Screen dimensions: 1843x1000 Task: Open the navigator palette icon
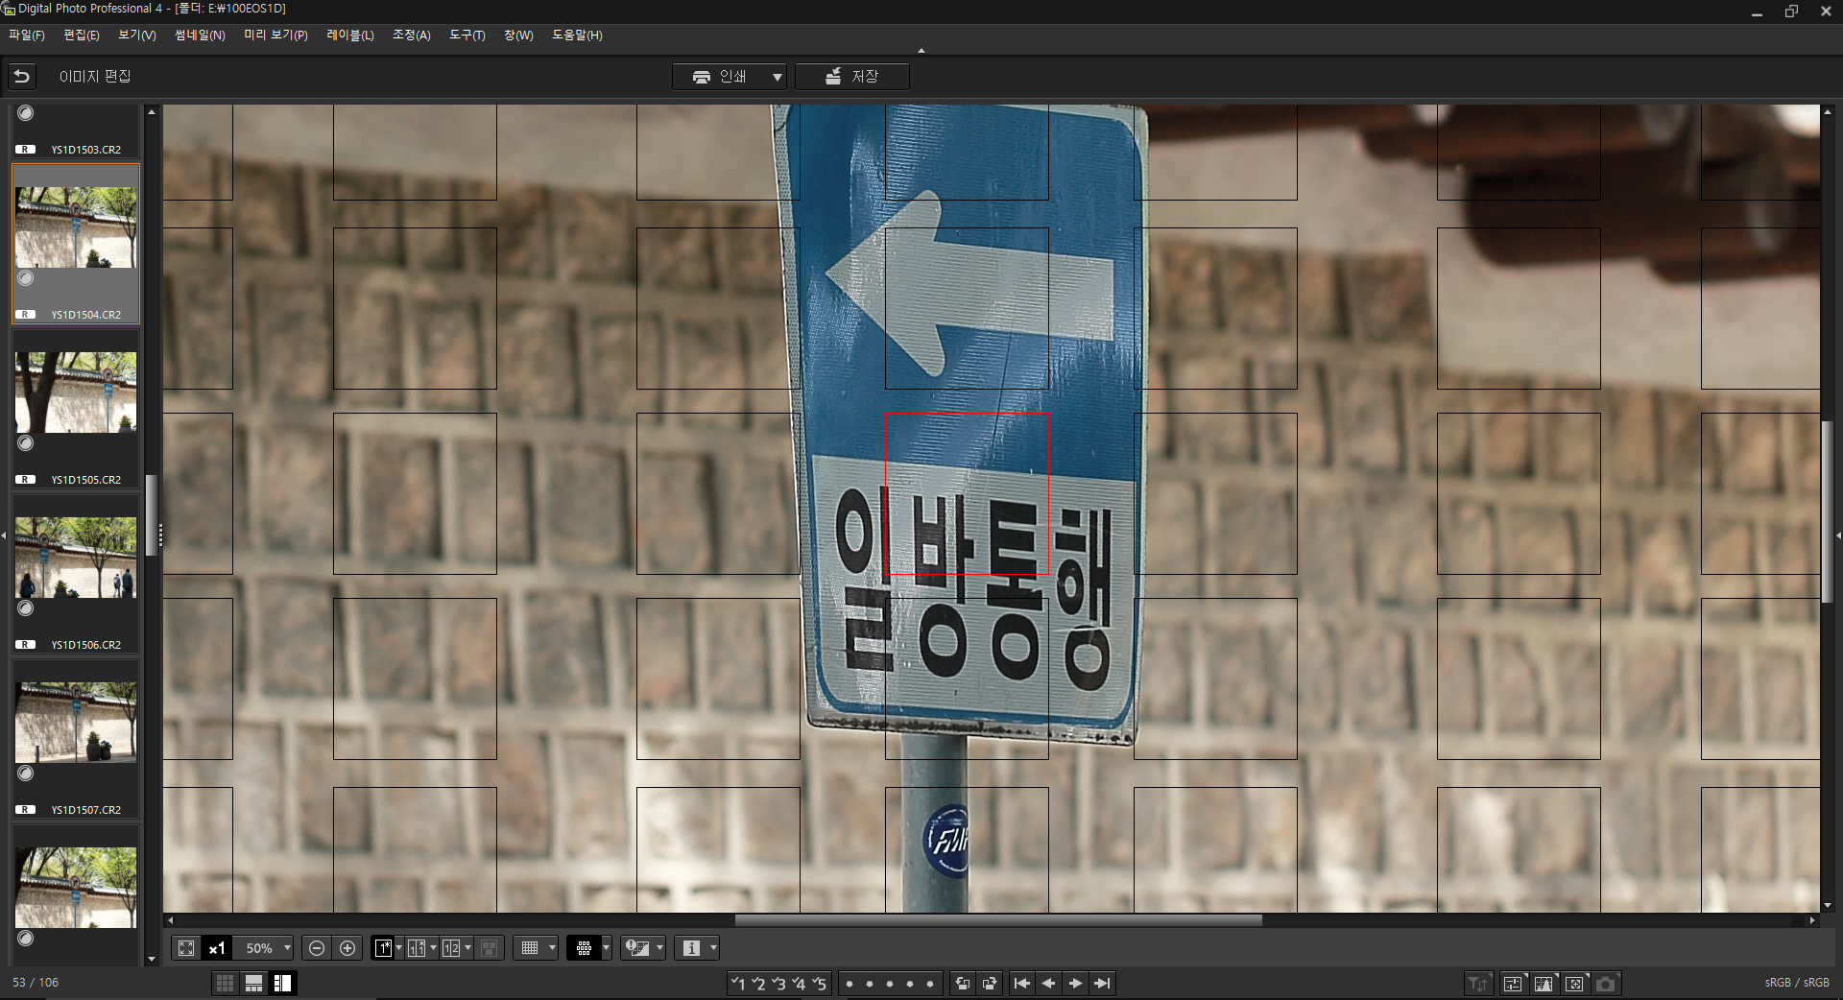click(1574, 983)
